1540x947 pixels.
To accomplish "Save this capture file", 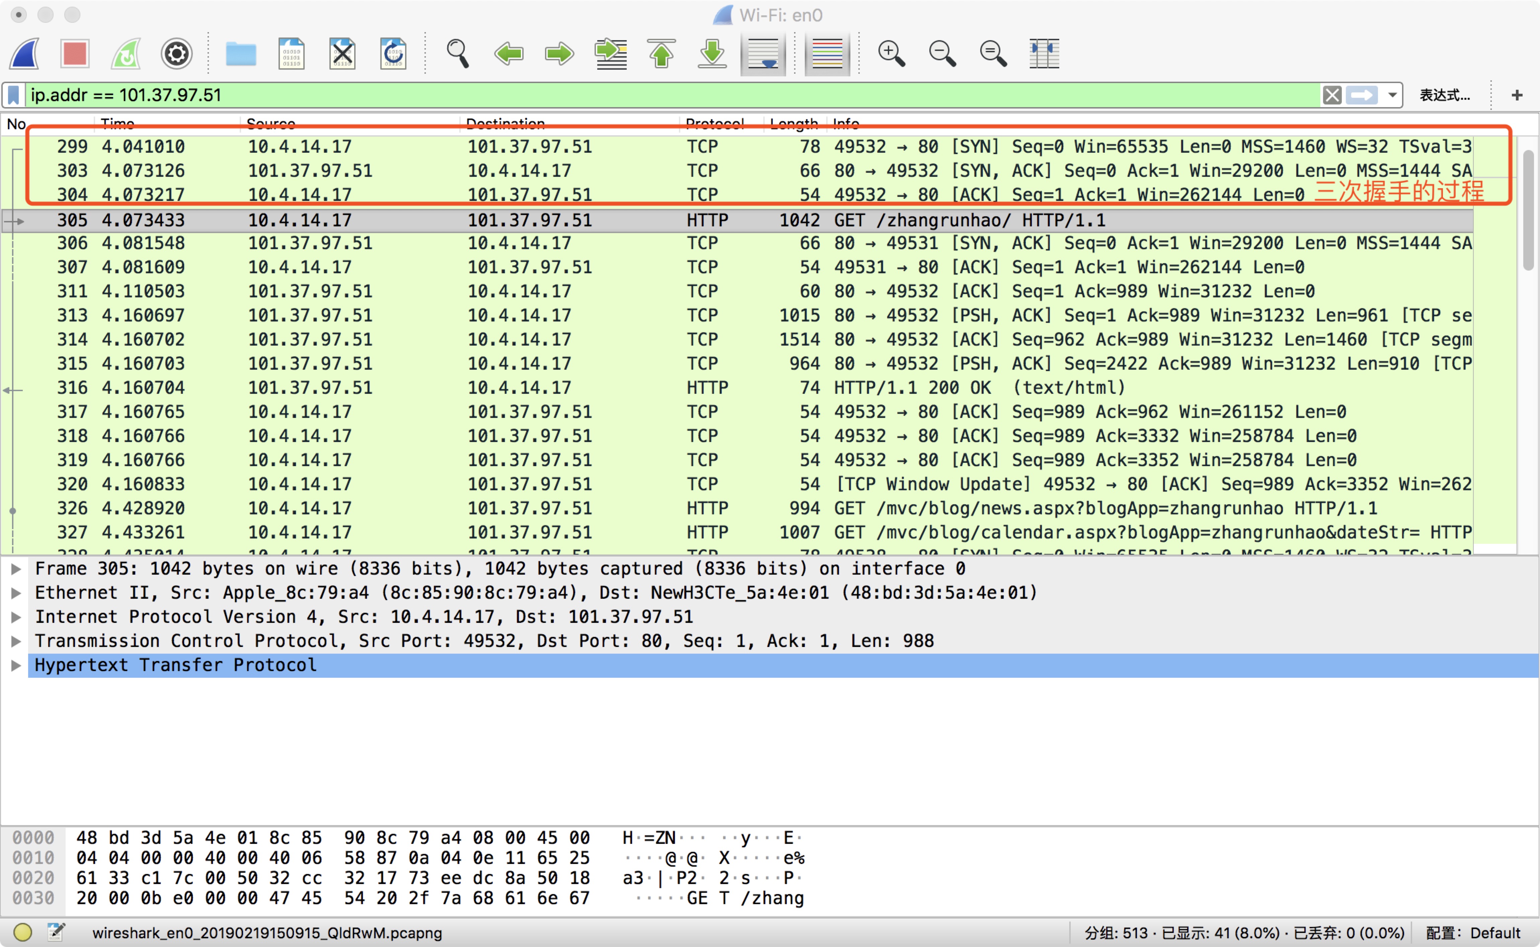I will click(292, 53).
